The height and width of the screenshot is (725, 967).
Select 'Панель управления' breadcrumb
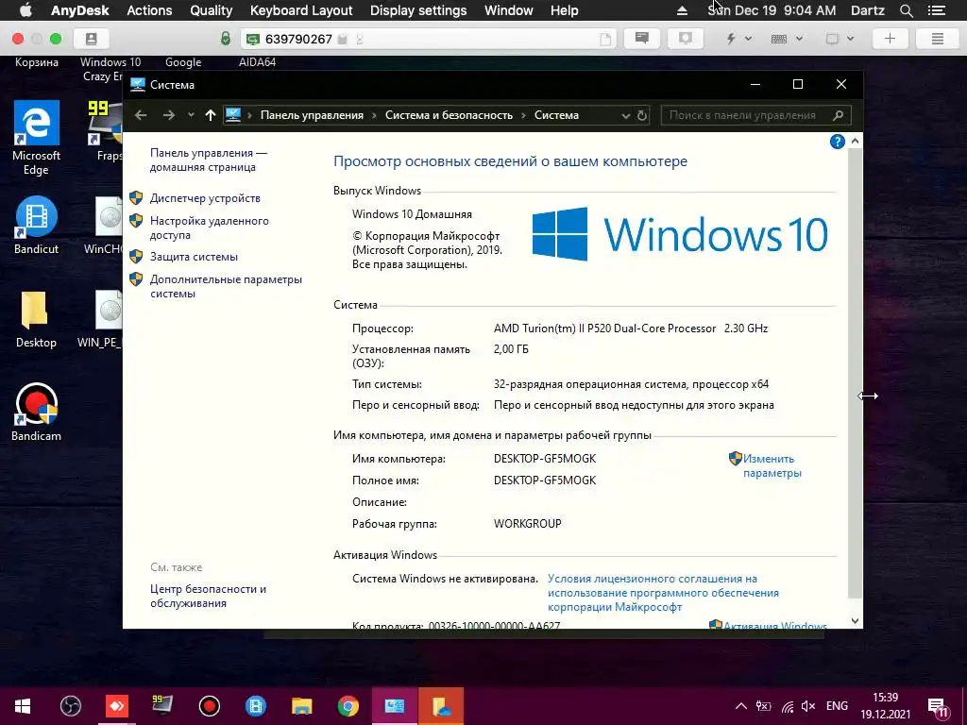(312, 115)
